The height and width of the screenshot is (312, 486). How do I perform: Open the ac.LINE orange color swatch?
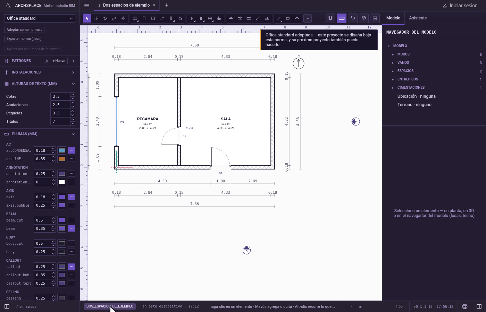(x=62, y=159)
